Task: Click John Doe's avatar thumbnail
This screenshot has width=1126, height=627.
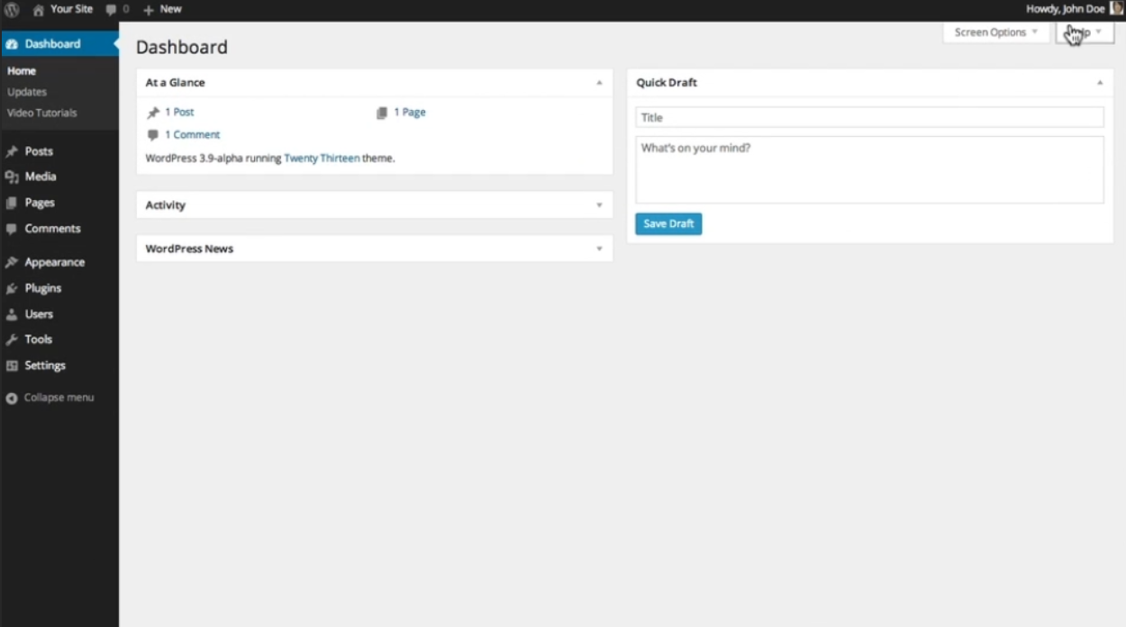Action: click(1116, 8)
